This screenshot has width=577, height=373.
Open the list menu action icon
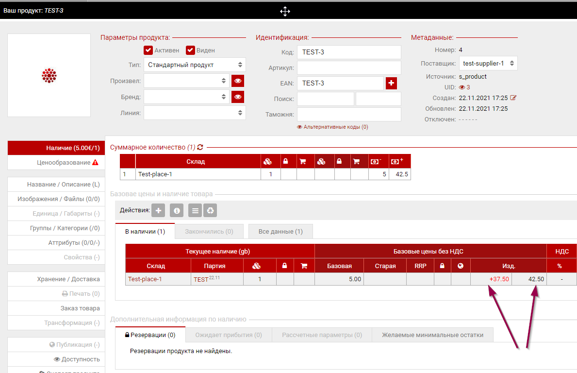click(x=195, y=211)
